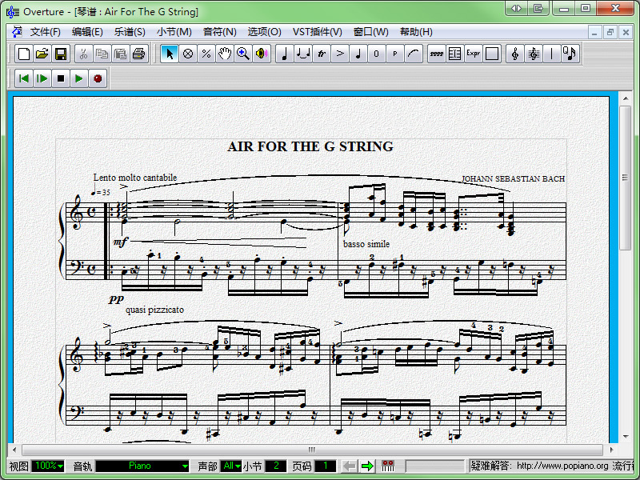This screenshot has height=480, width=640.
Task: Create a new score with the New file icon
Action: coord(24,54)
